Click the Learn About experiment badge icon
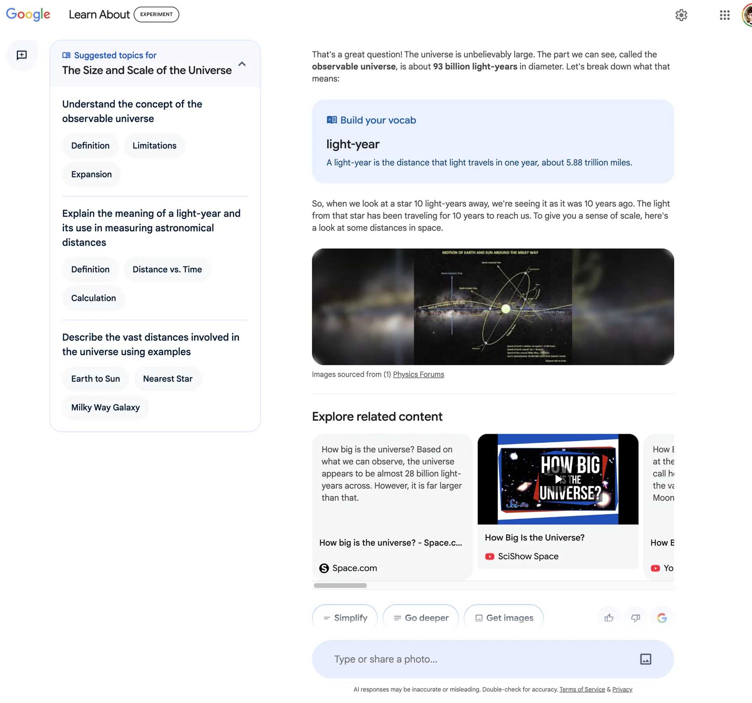Screen dimensions: 752x703 156,14
